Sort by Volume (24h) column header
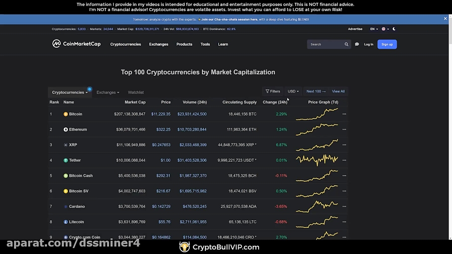452x254 pixels. point(194,102)
